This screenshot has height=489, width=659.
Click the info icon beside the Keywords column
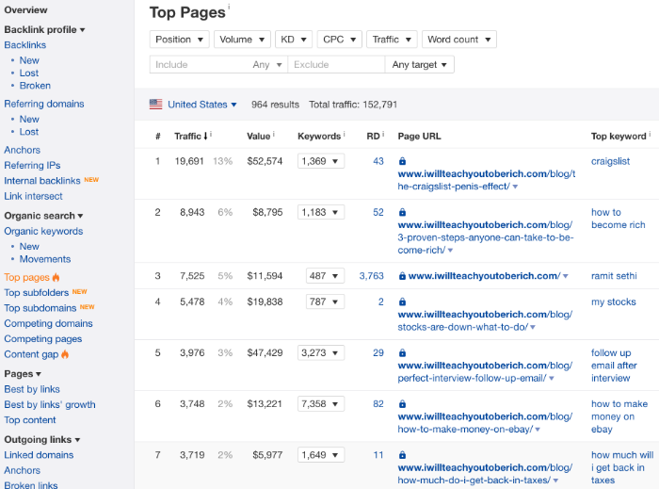coord(345,134)
